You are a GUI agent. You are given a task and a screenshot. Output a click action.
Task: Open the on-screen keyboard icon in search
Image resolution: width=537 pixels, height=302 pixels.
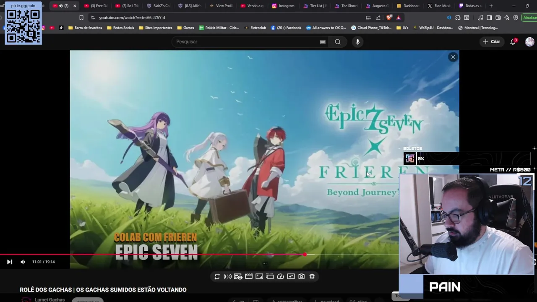coord(323,42)
